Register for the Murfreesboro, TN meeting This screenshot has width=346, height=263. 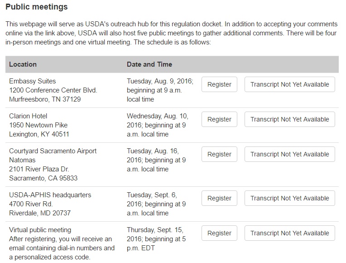tap(219, 84)
